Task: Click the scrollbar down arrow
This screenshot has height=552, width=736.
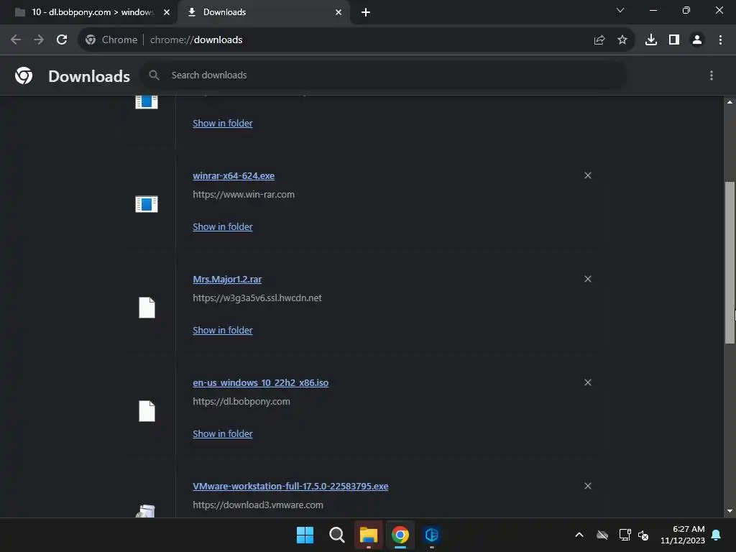Action: (730, 511)
